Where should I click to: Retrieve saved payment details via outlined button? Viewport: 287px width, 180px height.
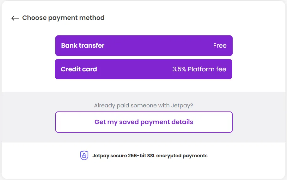click(144, 122)
